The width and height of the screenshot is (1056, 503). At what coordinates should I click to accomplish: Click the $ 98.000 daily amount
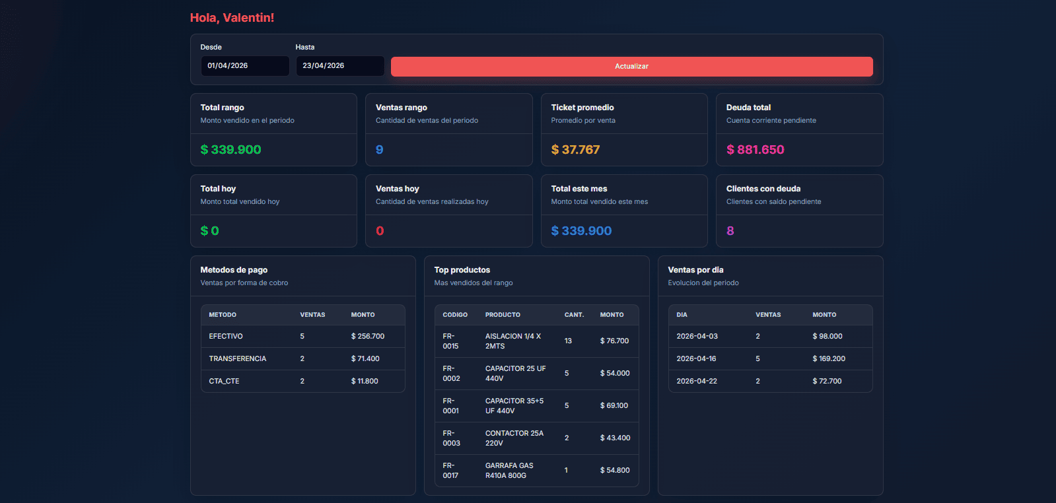click(827, 336)
